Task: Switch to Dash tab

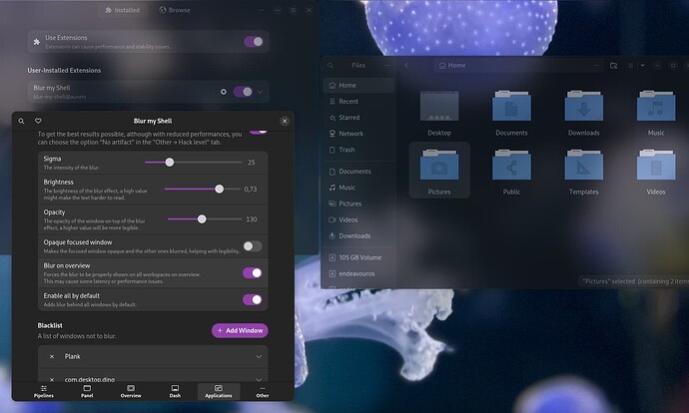Action: click(x=175, y=391)
